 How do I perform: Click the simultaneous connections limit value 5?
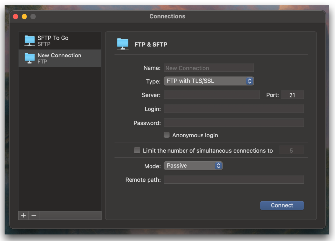pos(291,150)
